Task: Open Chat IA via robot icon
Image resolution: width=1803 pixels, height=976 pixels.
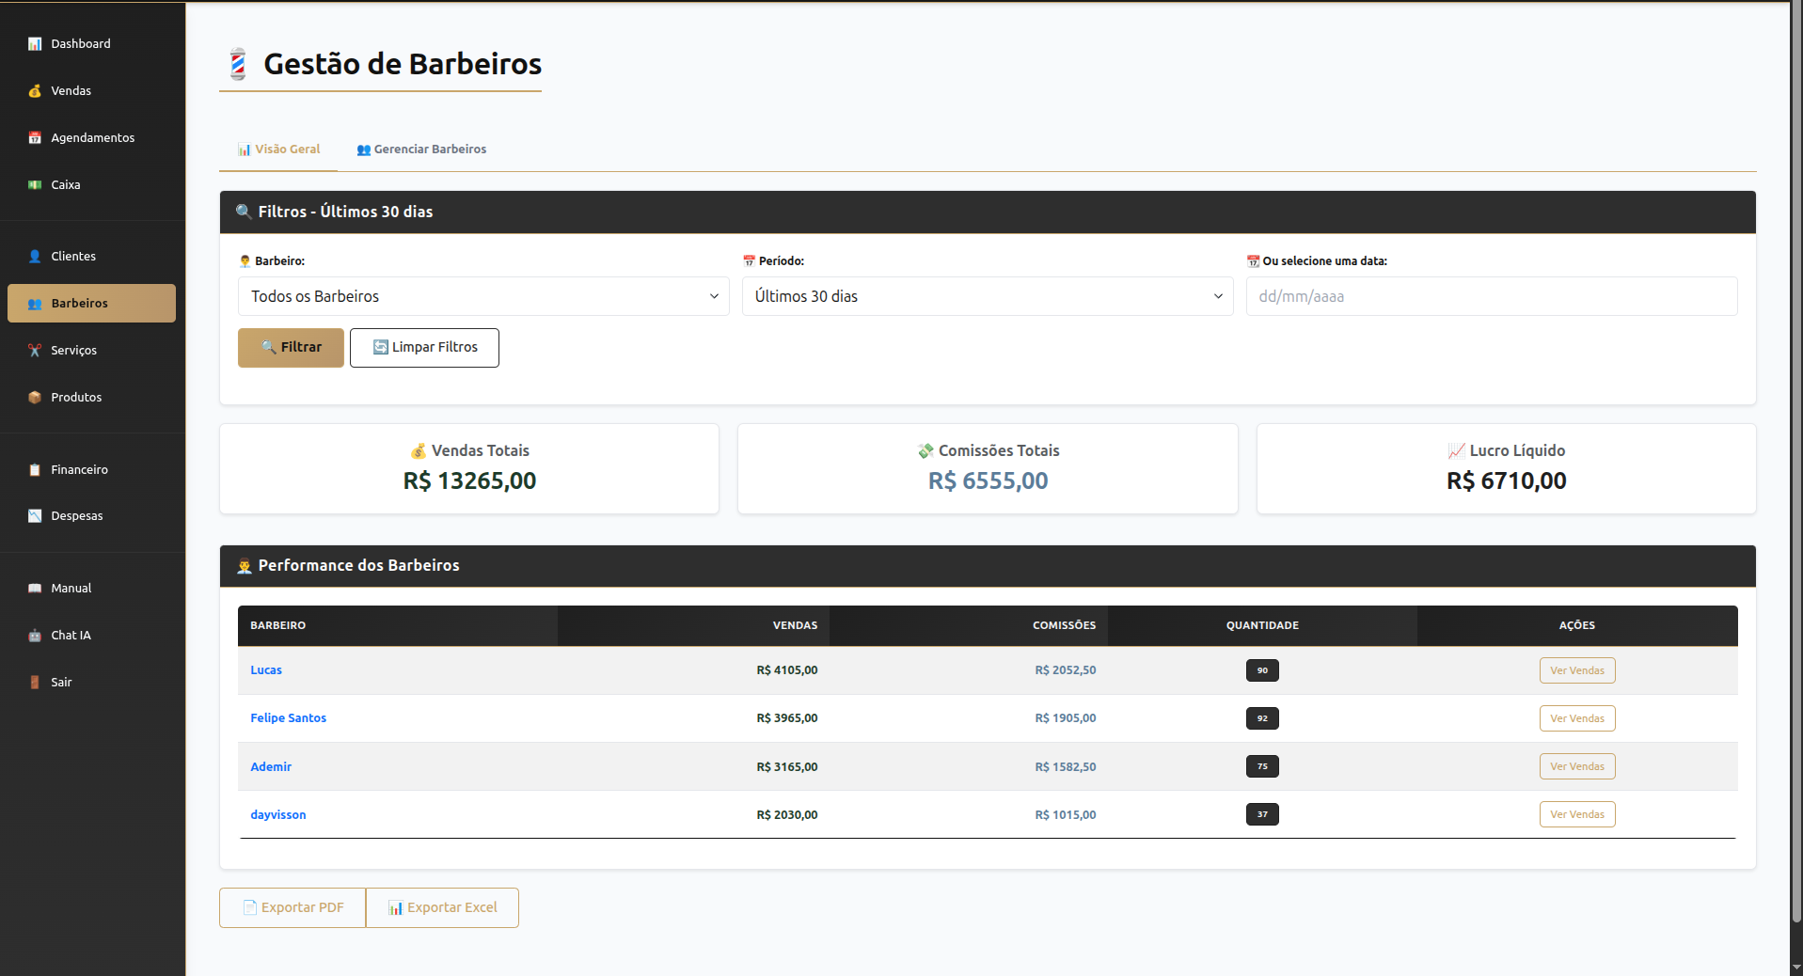Action: 35,636
